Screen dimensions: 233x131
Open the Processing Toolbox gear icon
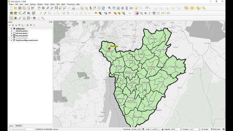[x=122, y=8]
